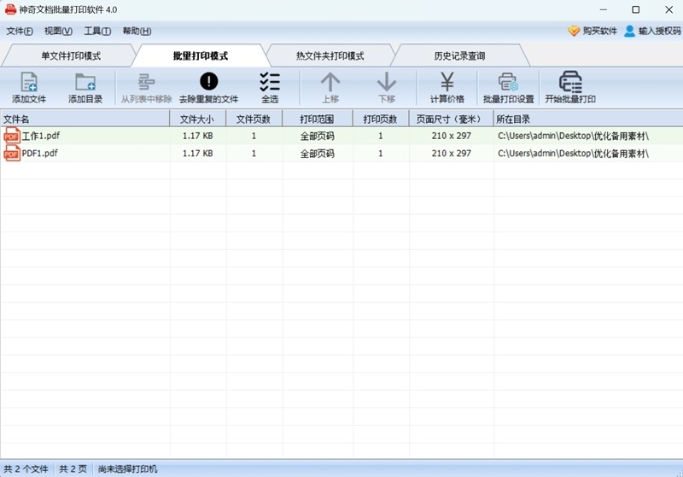Click the 打印页数 column header
Viewport: 683px width, 477px height.
pos(381,119)
